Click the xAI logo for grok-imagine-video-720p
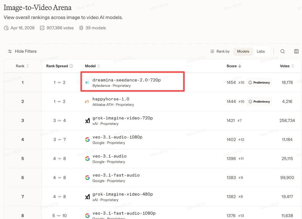 point(88,121)
